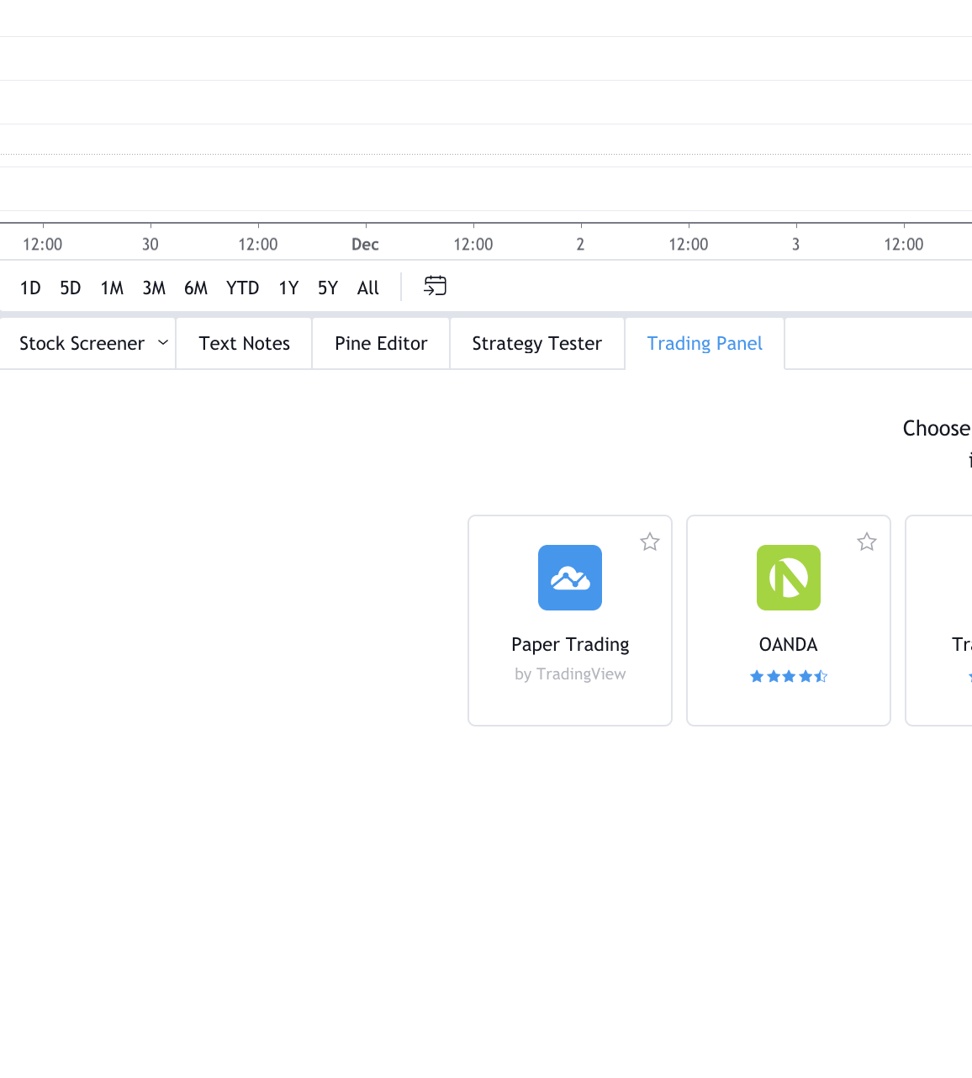
Task: Select the Trading Panel tab
Action: [705, 343]
